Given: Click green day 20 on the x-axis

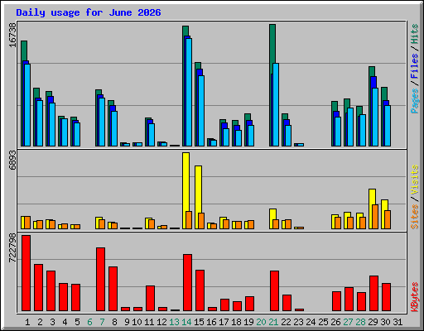Looking at the screenshot, I should tap(261, 322).
